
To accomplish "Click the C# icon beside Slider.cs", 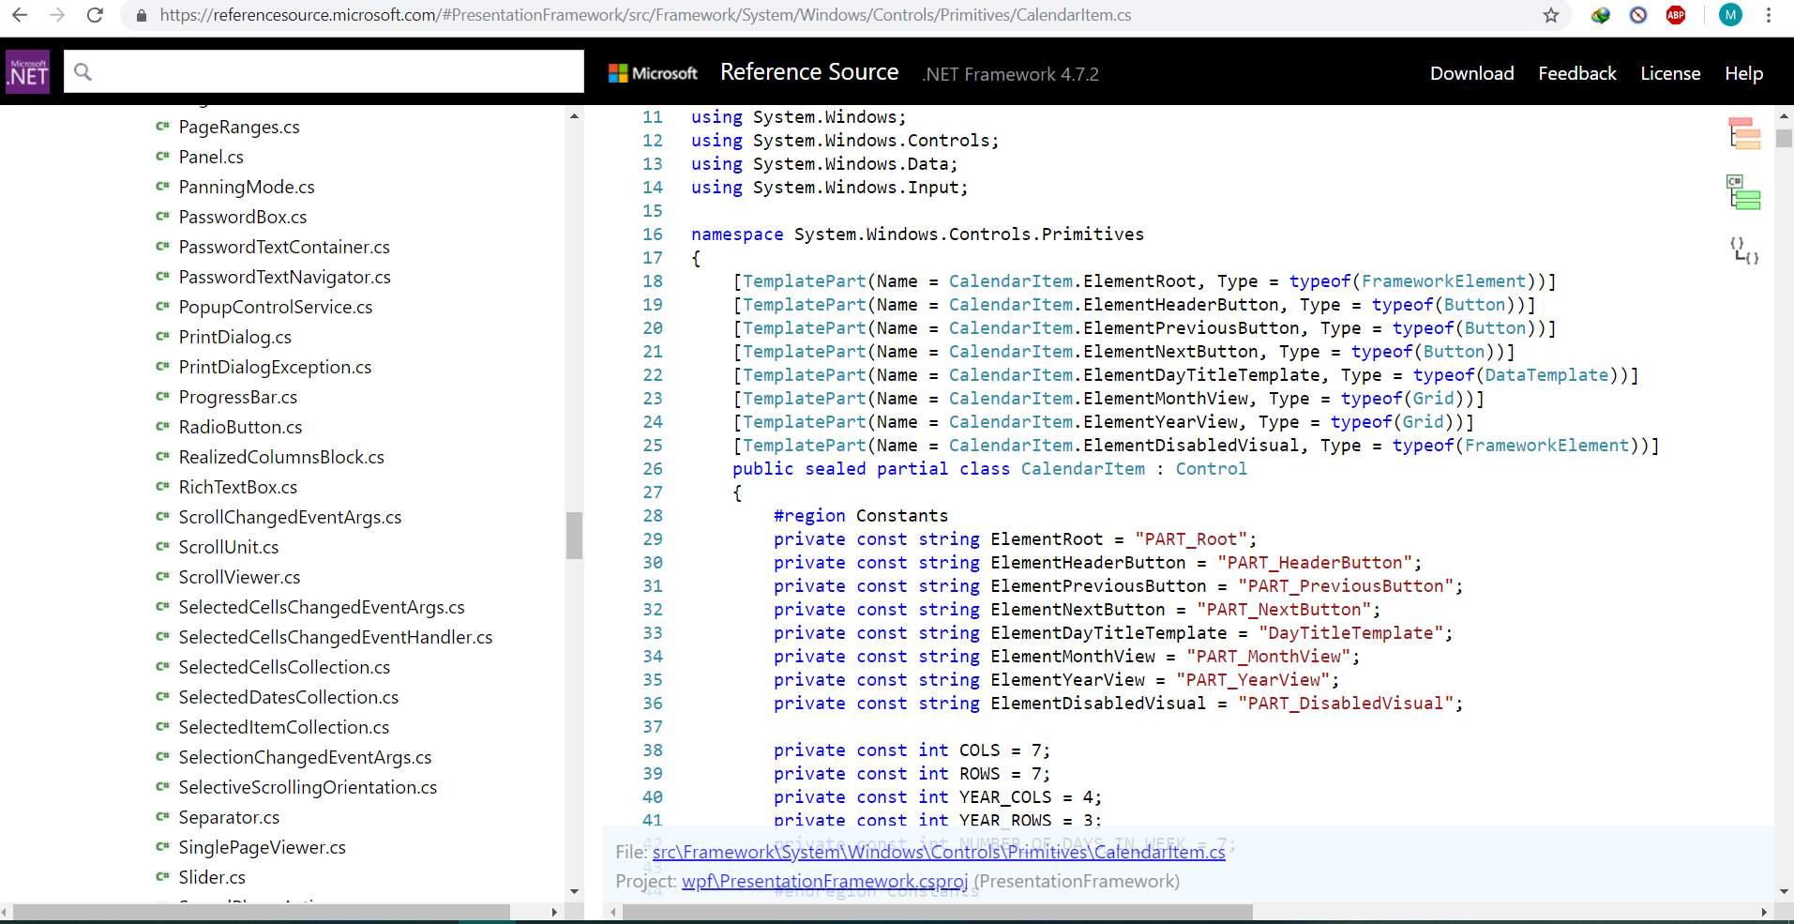I will tap(162, 876).
